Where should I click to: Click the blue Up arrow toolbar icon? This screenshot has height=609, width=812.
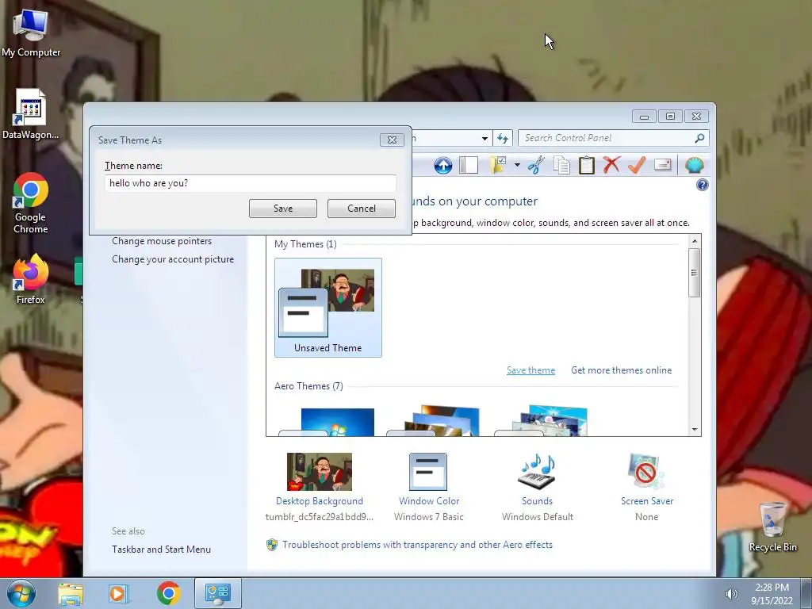point(442,166)
